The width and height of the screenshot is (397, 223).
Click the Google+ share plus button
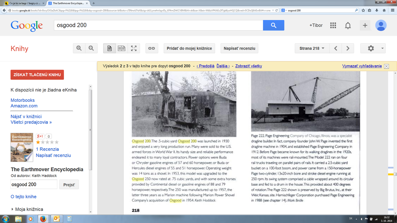coord(365,25)
